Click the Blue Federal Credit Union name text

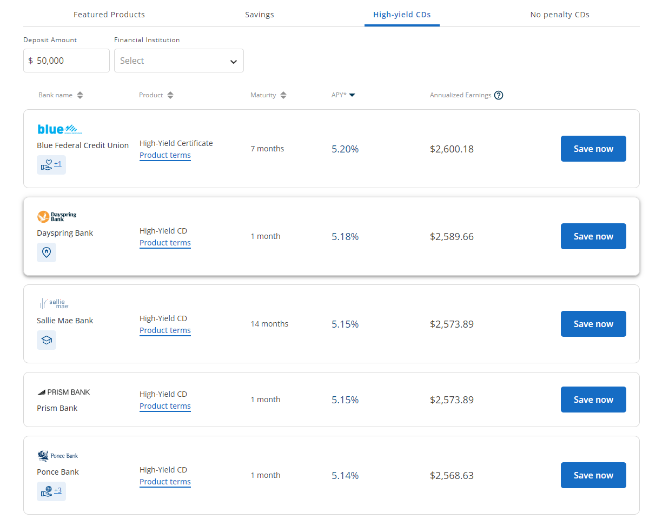(83, 145)
